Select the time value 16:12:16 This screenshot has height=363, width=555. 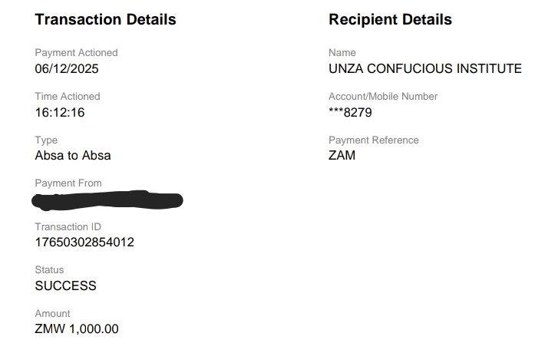click(x=60, y=113)
